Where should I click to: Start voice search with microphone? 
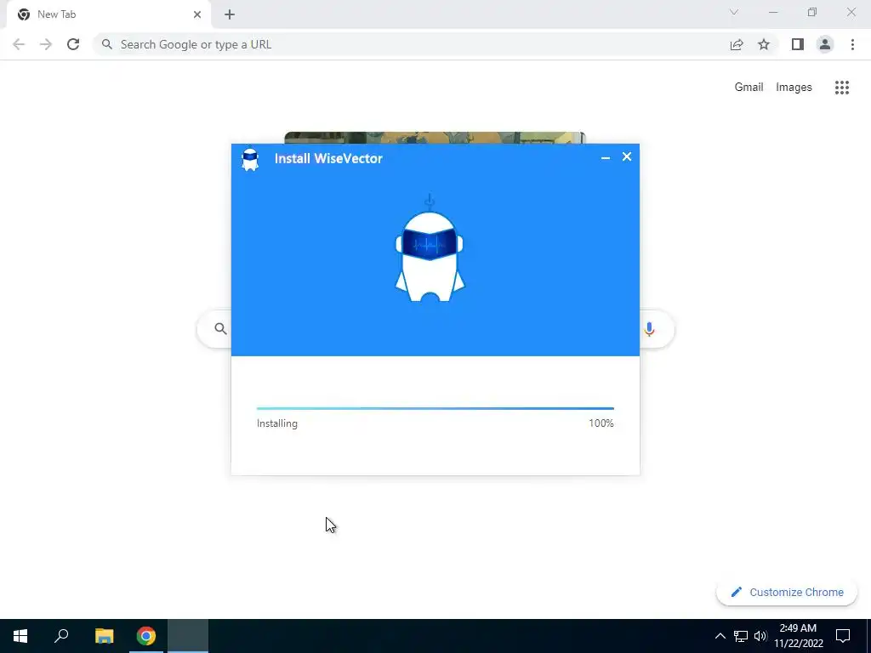tap(649, 329)
